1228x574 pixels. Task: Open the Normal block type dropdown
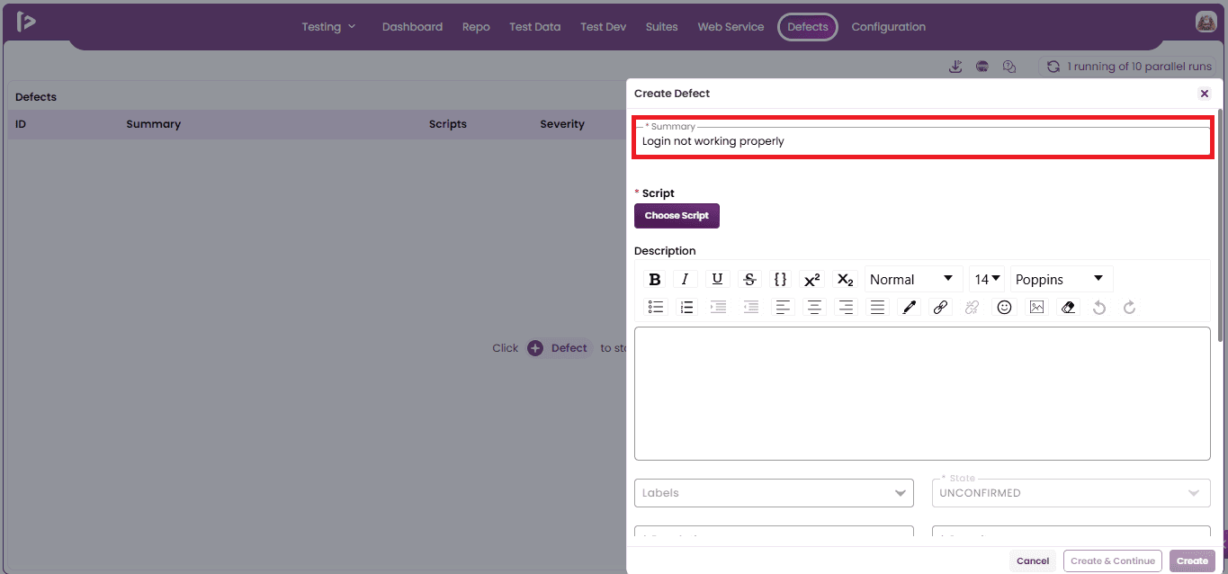point(912,279)
